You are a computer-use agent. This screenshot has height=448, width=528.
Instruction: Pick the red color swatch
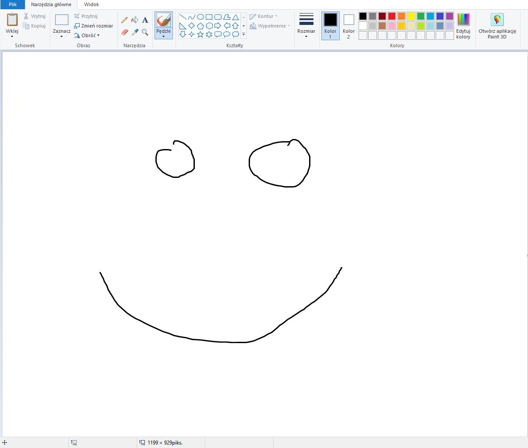click(x=392, y=16)
